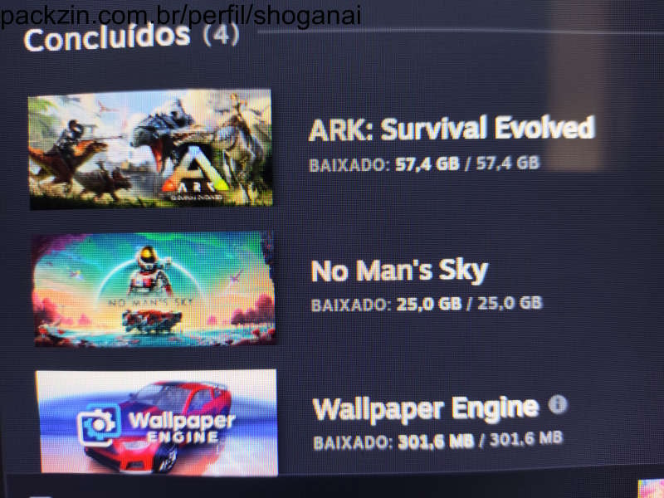Viewport: 664px width, 498px height.
Task: Click the Wallpaper Engine gear logo icon
Action: pyautogui.click(x=98, y=425)
